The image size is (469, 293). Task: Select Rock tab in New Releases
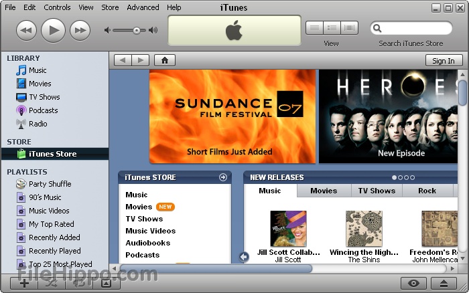tap(427, 191)
